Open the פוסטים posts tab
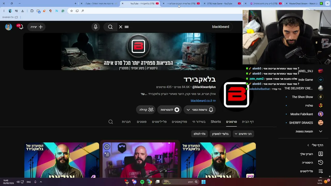 point(142,122)
